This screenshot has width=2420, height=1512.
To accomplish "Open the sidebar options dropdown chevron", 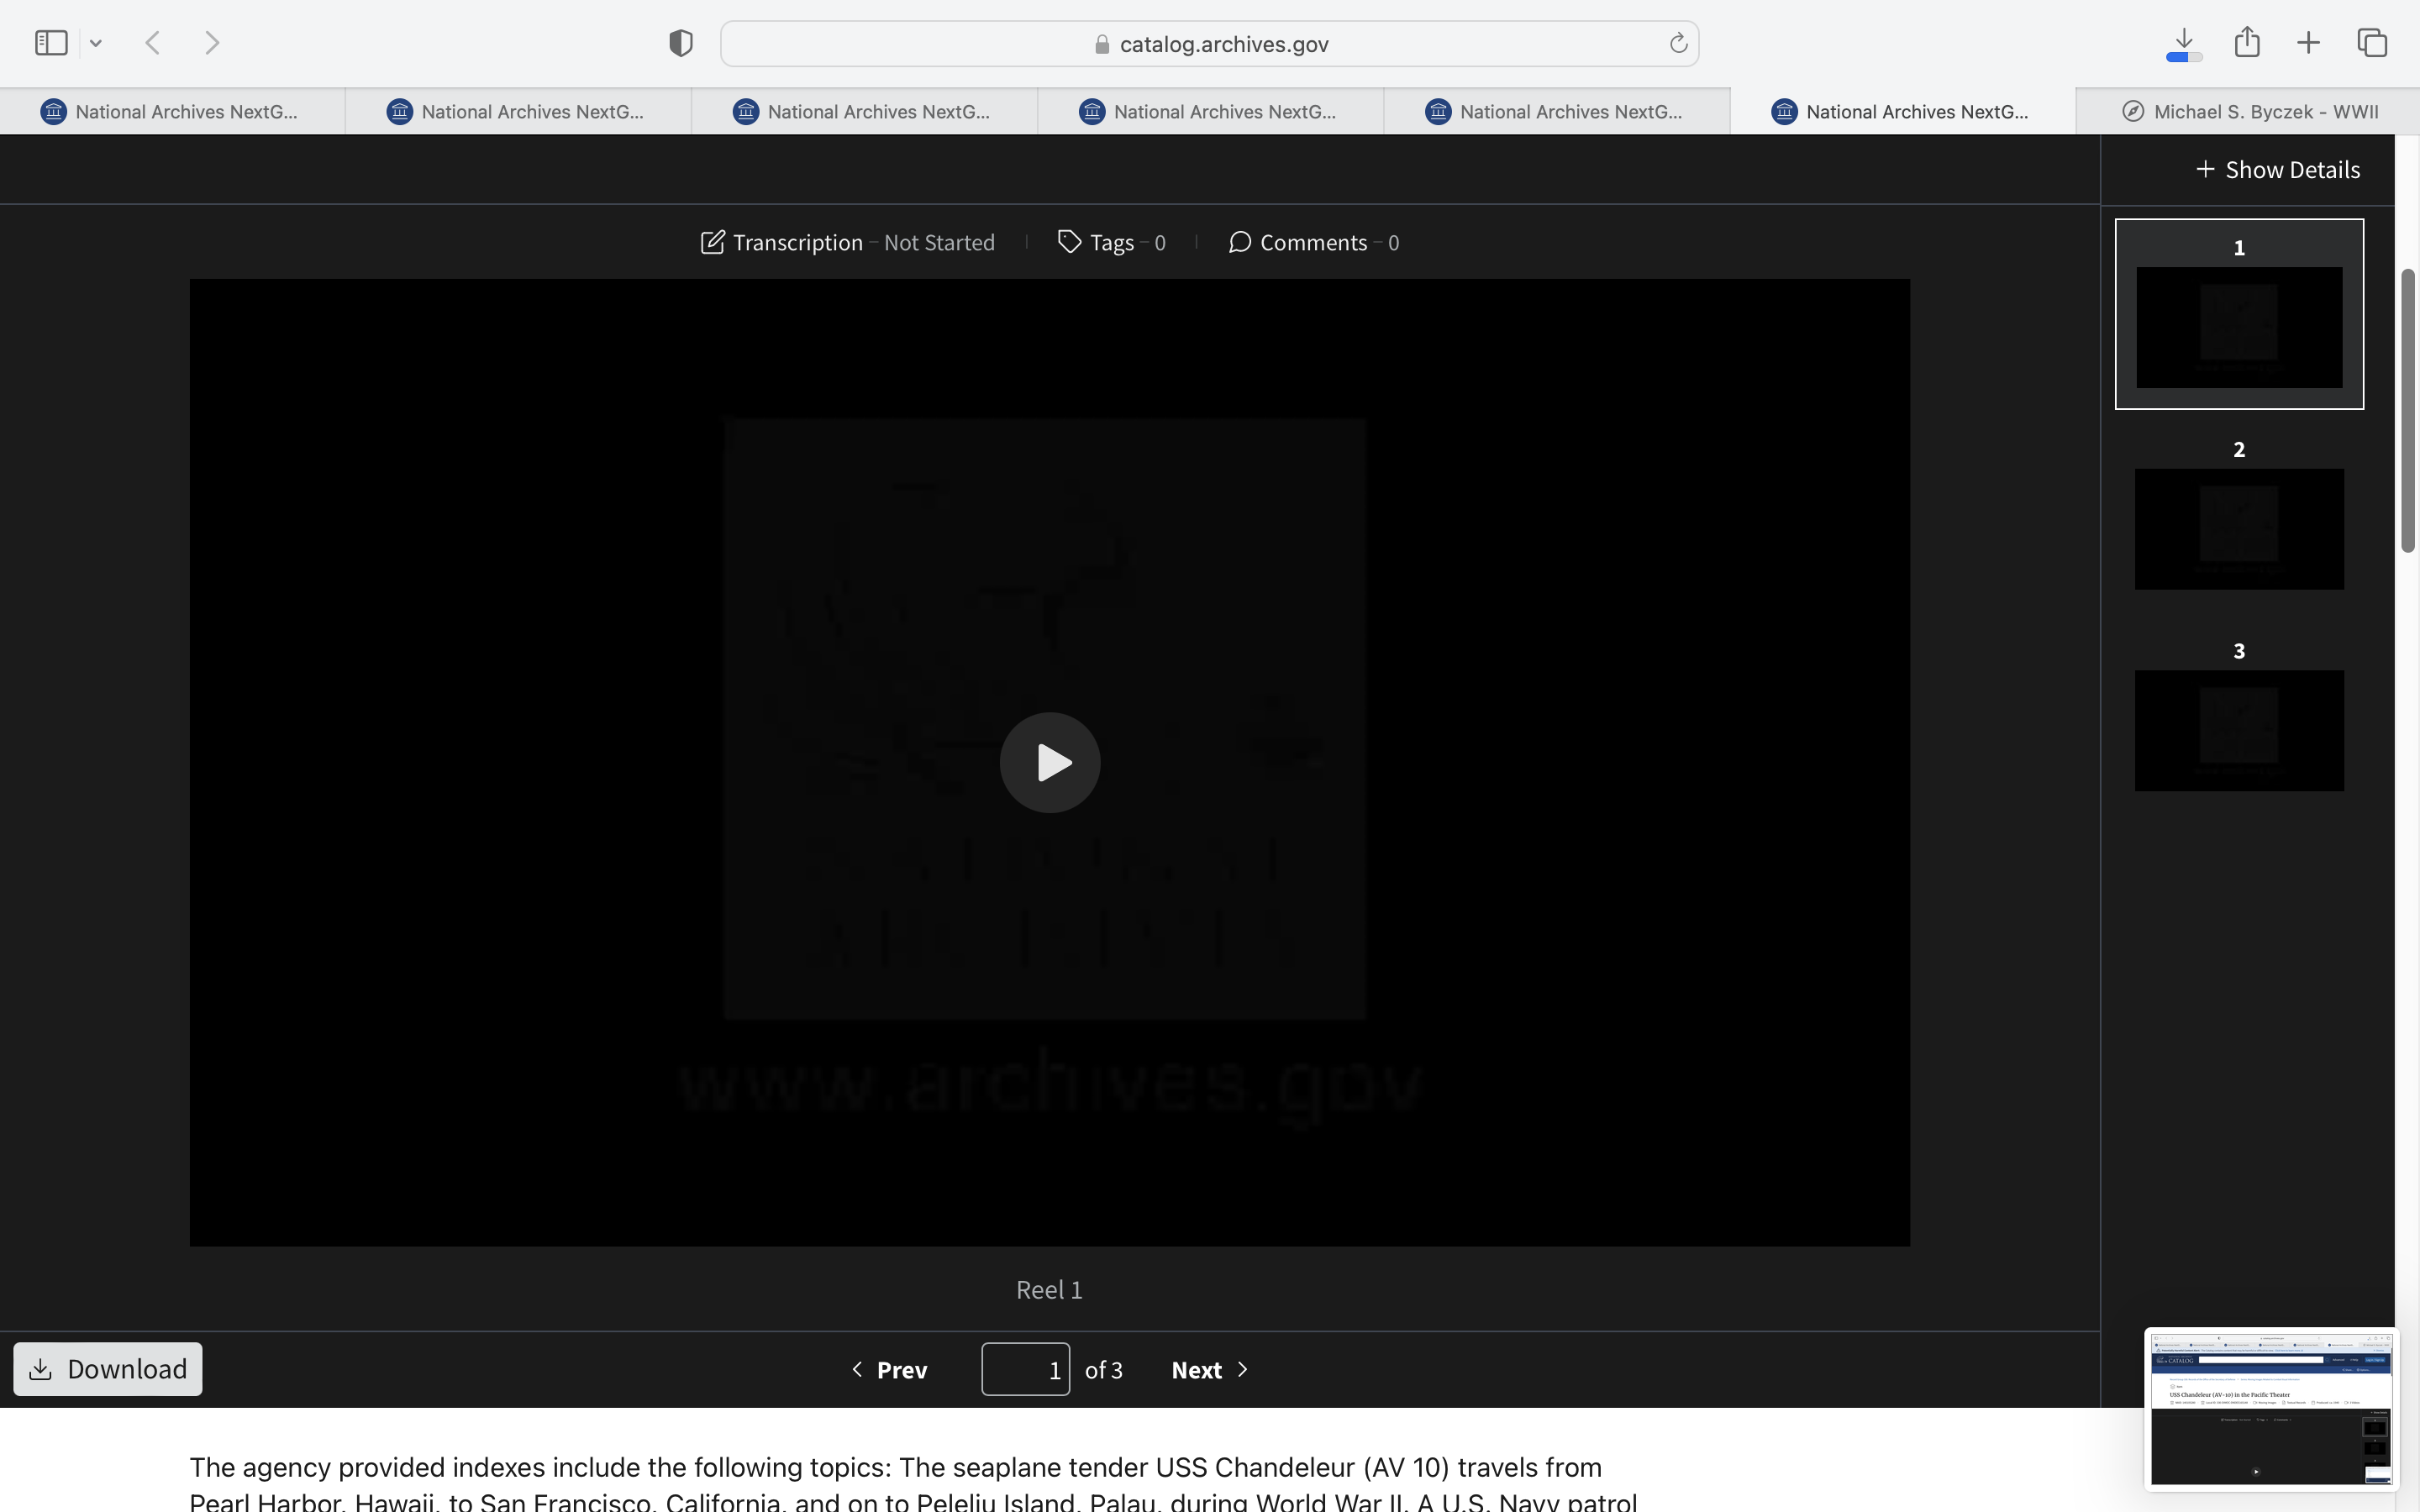I will pyautogui.click(x=96, y=43).
